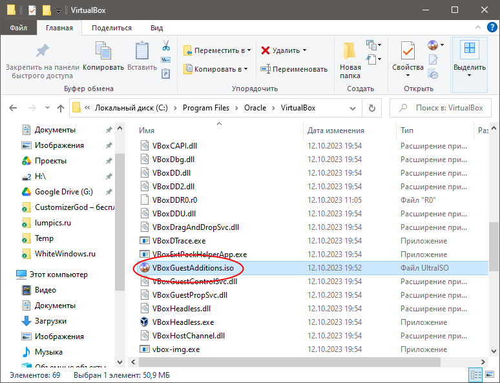Click the Pin to Quick Access icon

pyautogui.click(x=43, y=50)
